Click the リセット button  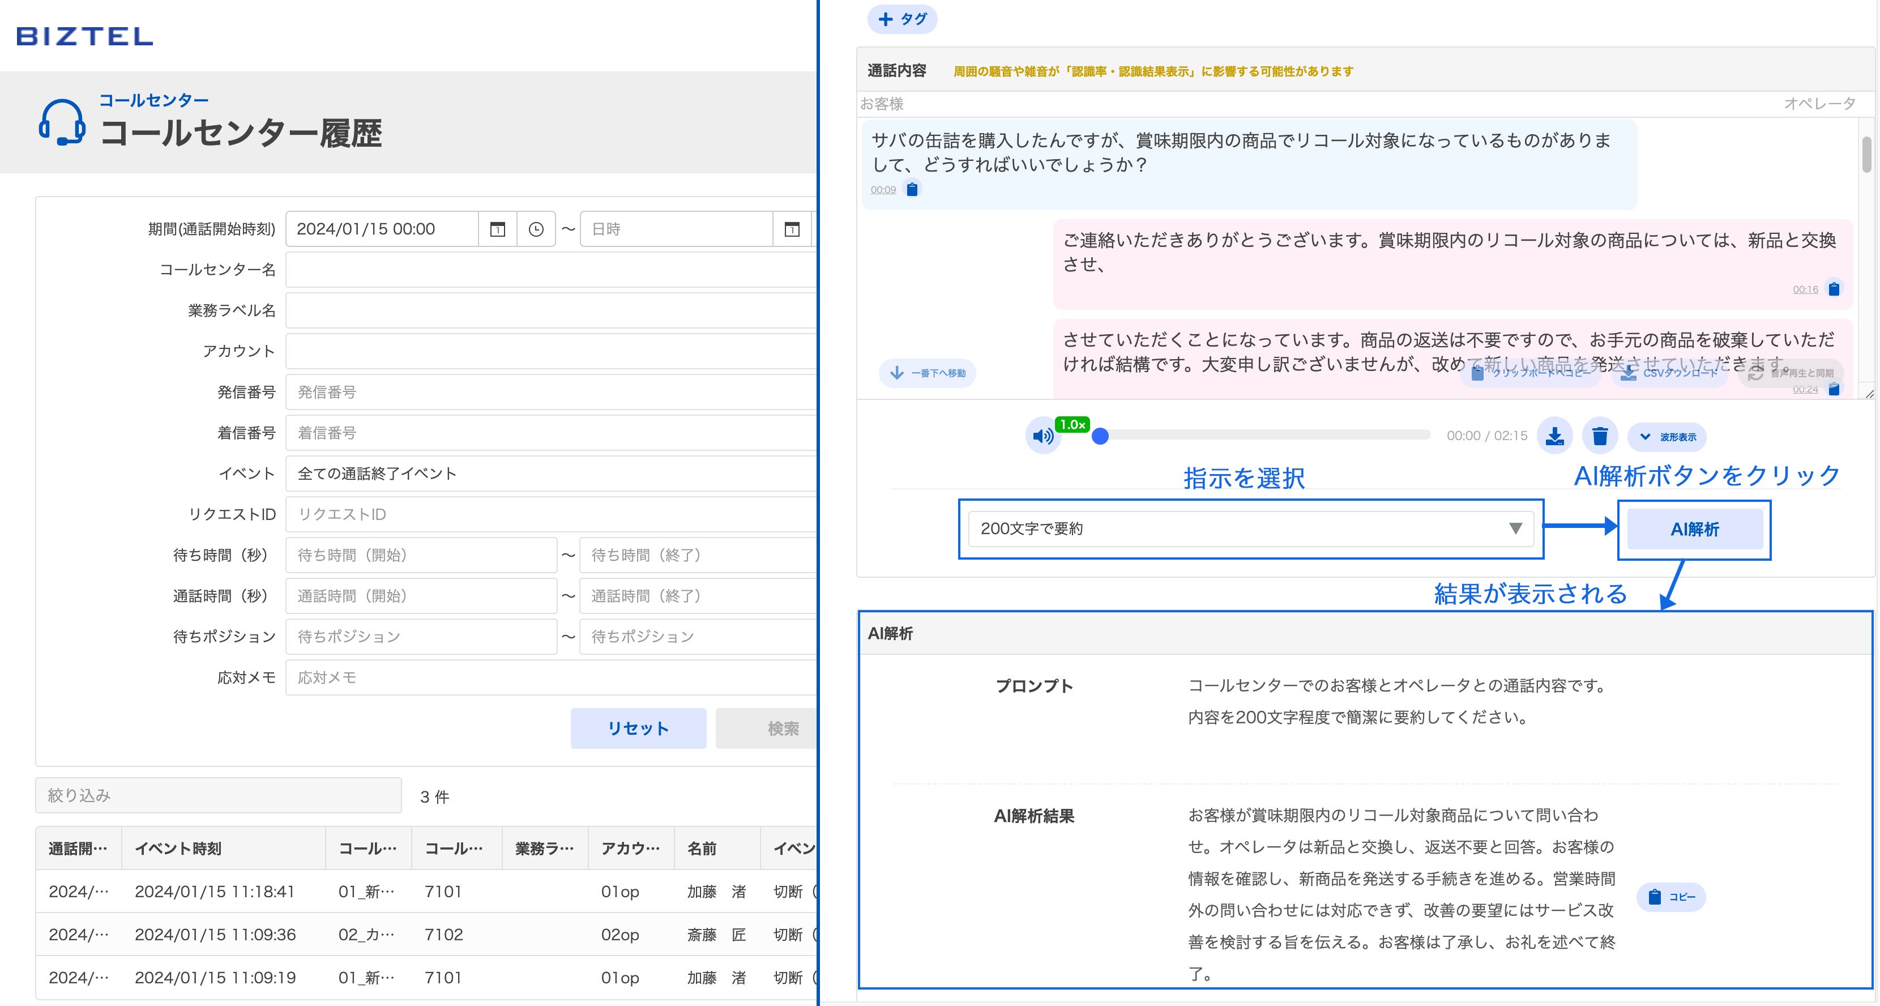(x=639, y=728)
